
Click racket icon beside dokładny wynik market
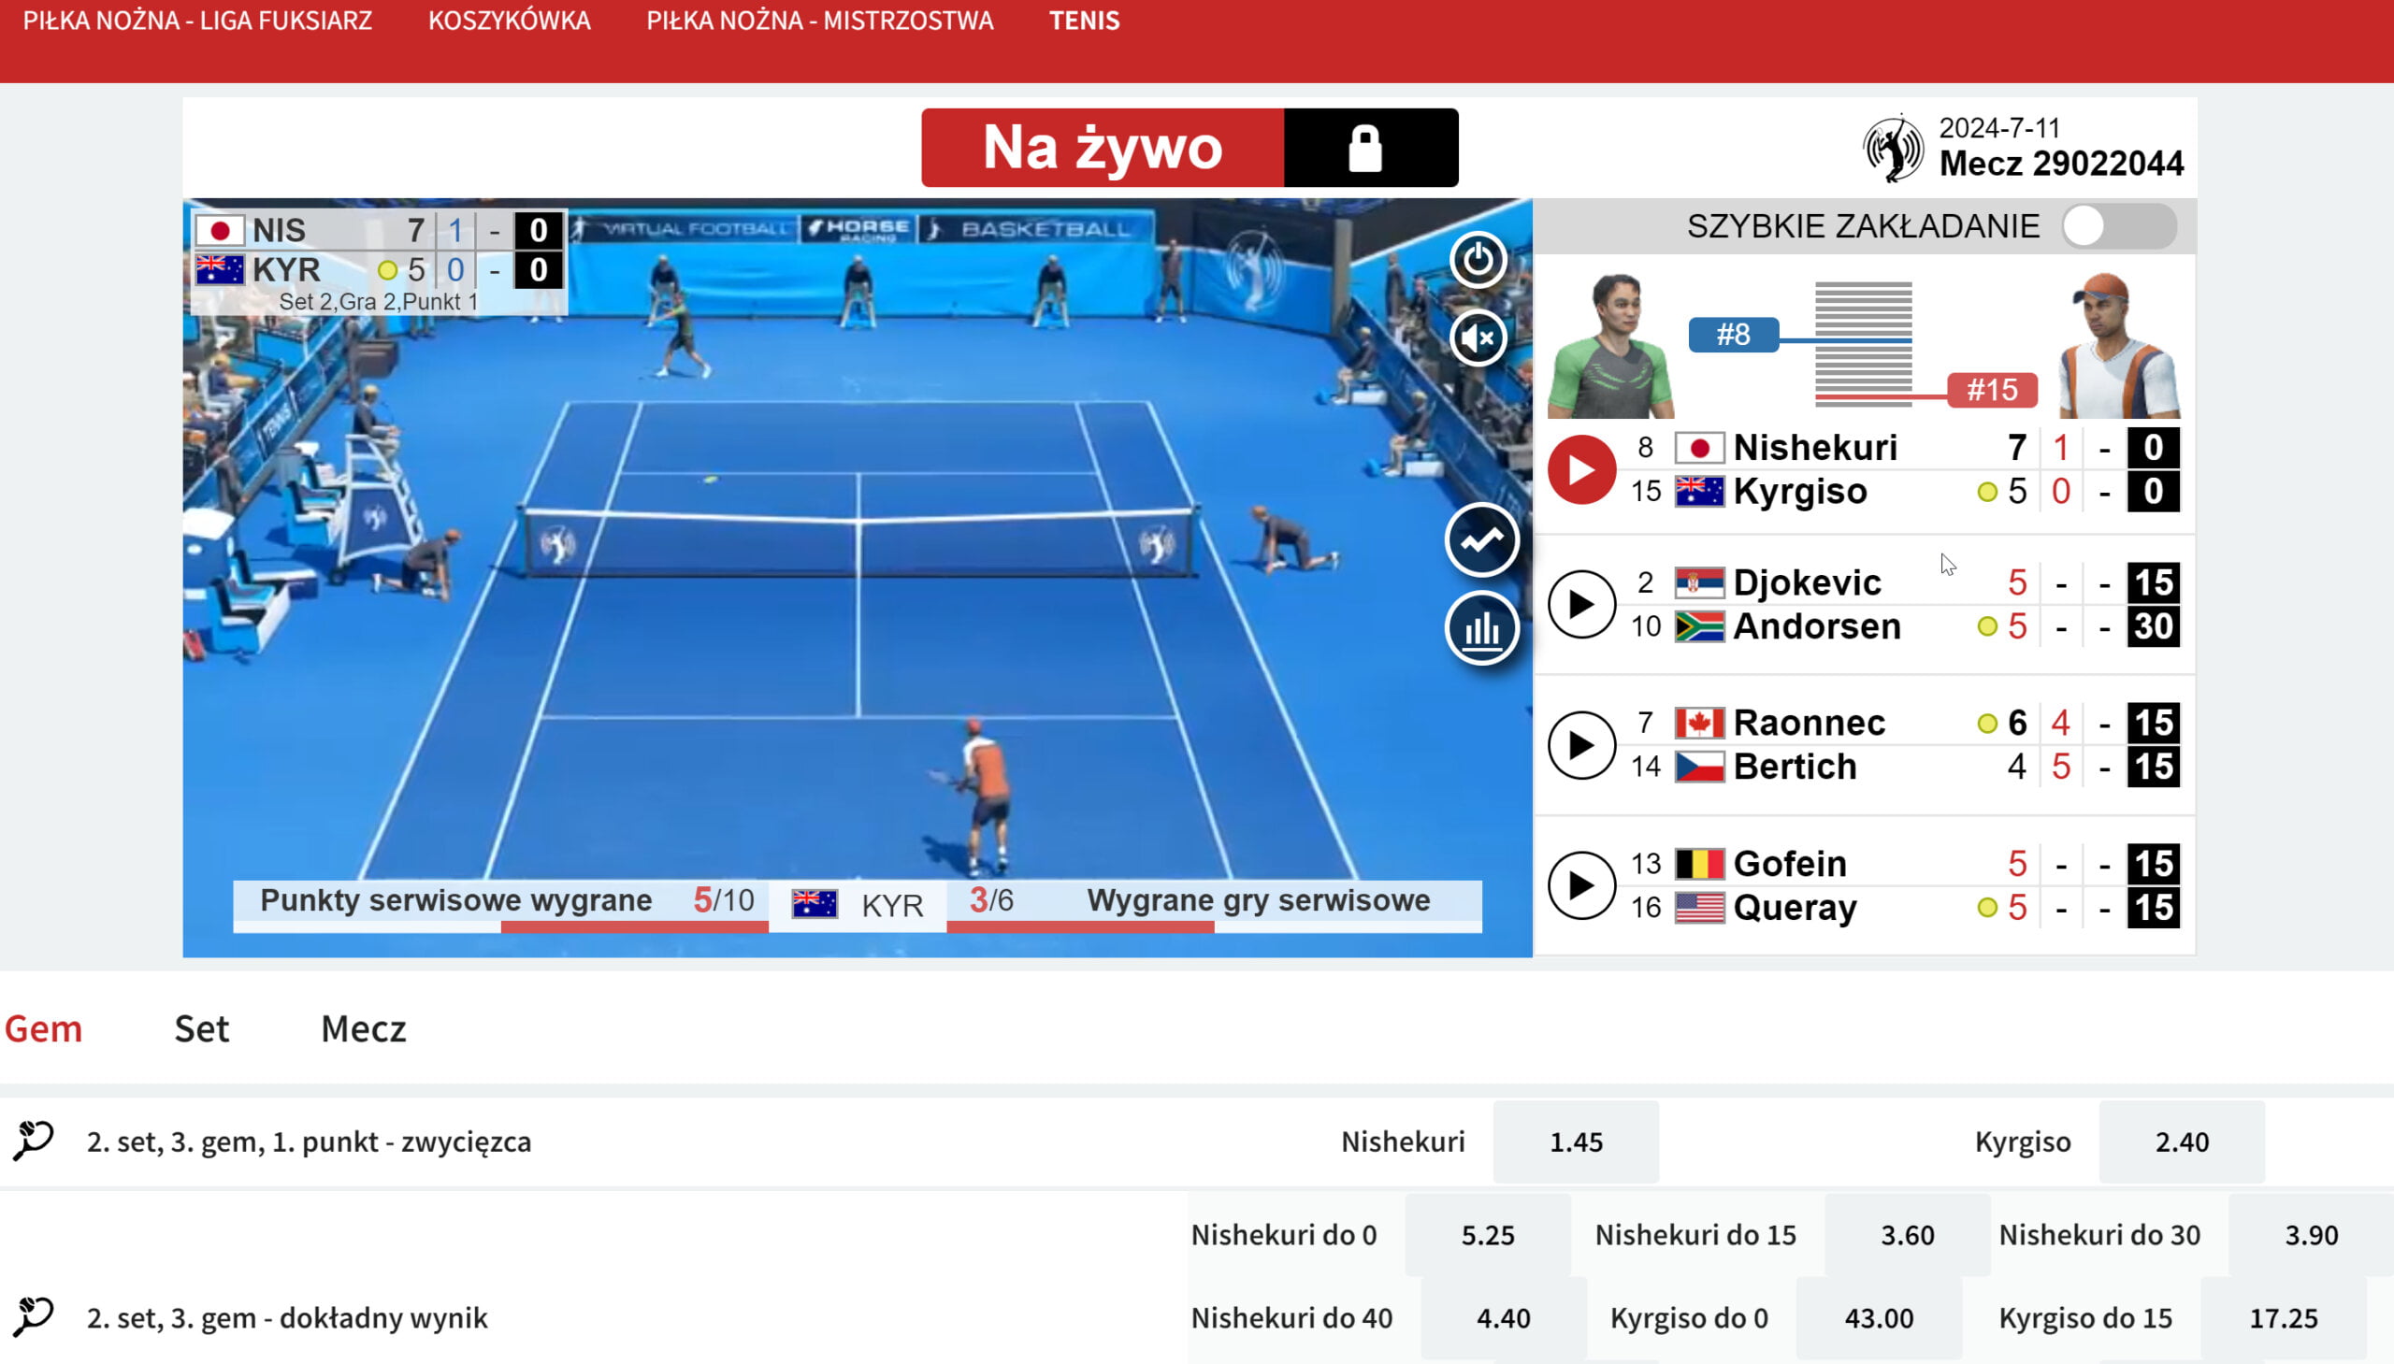coord(34,1316)
